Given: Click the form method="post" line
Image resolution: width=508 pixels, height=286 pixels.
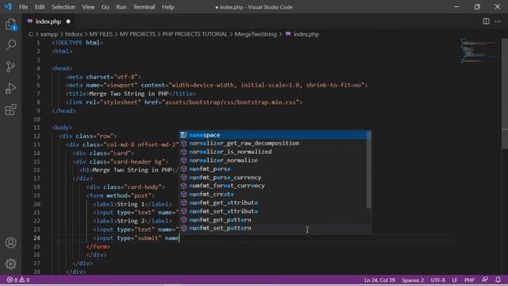Looking at the screenshot, I should pos(121,195).
